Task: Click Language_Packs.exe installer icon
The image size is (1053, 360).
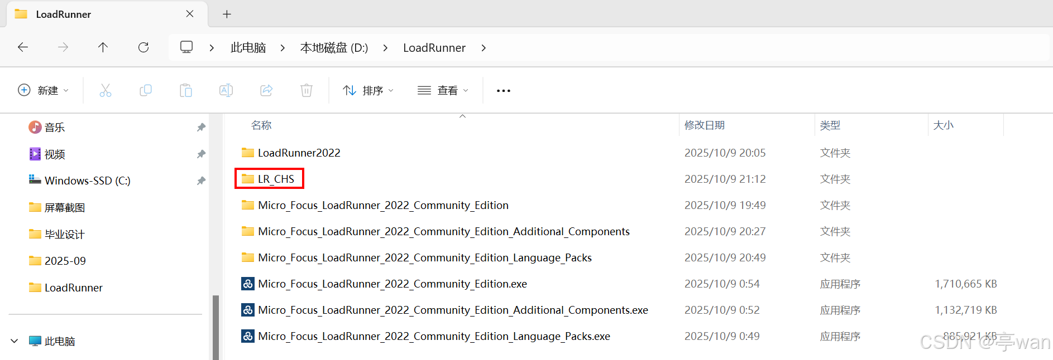Action: (248, 336)
